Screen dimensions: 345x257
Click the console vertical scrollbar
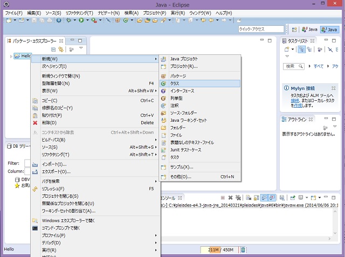click(335, 222)
